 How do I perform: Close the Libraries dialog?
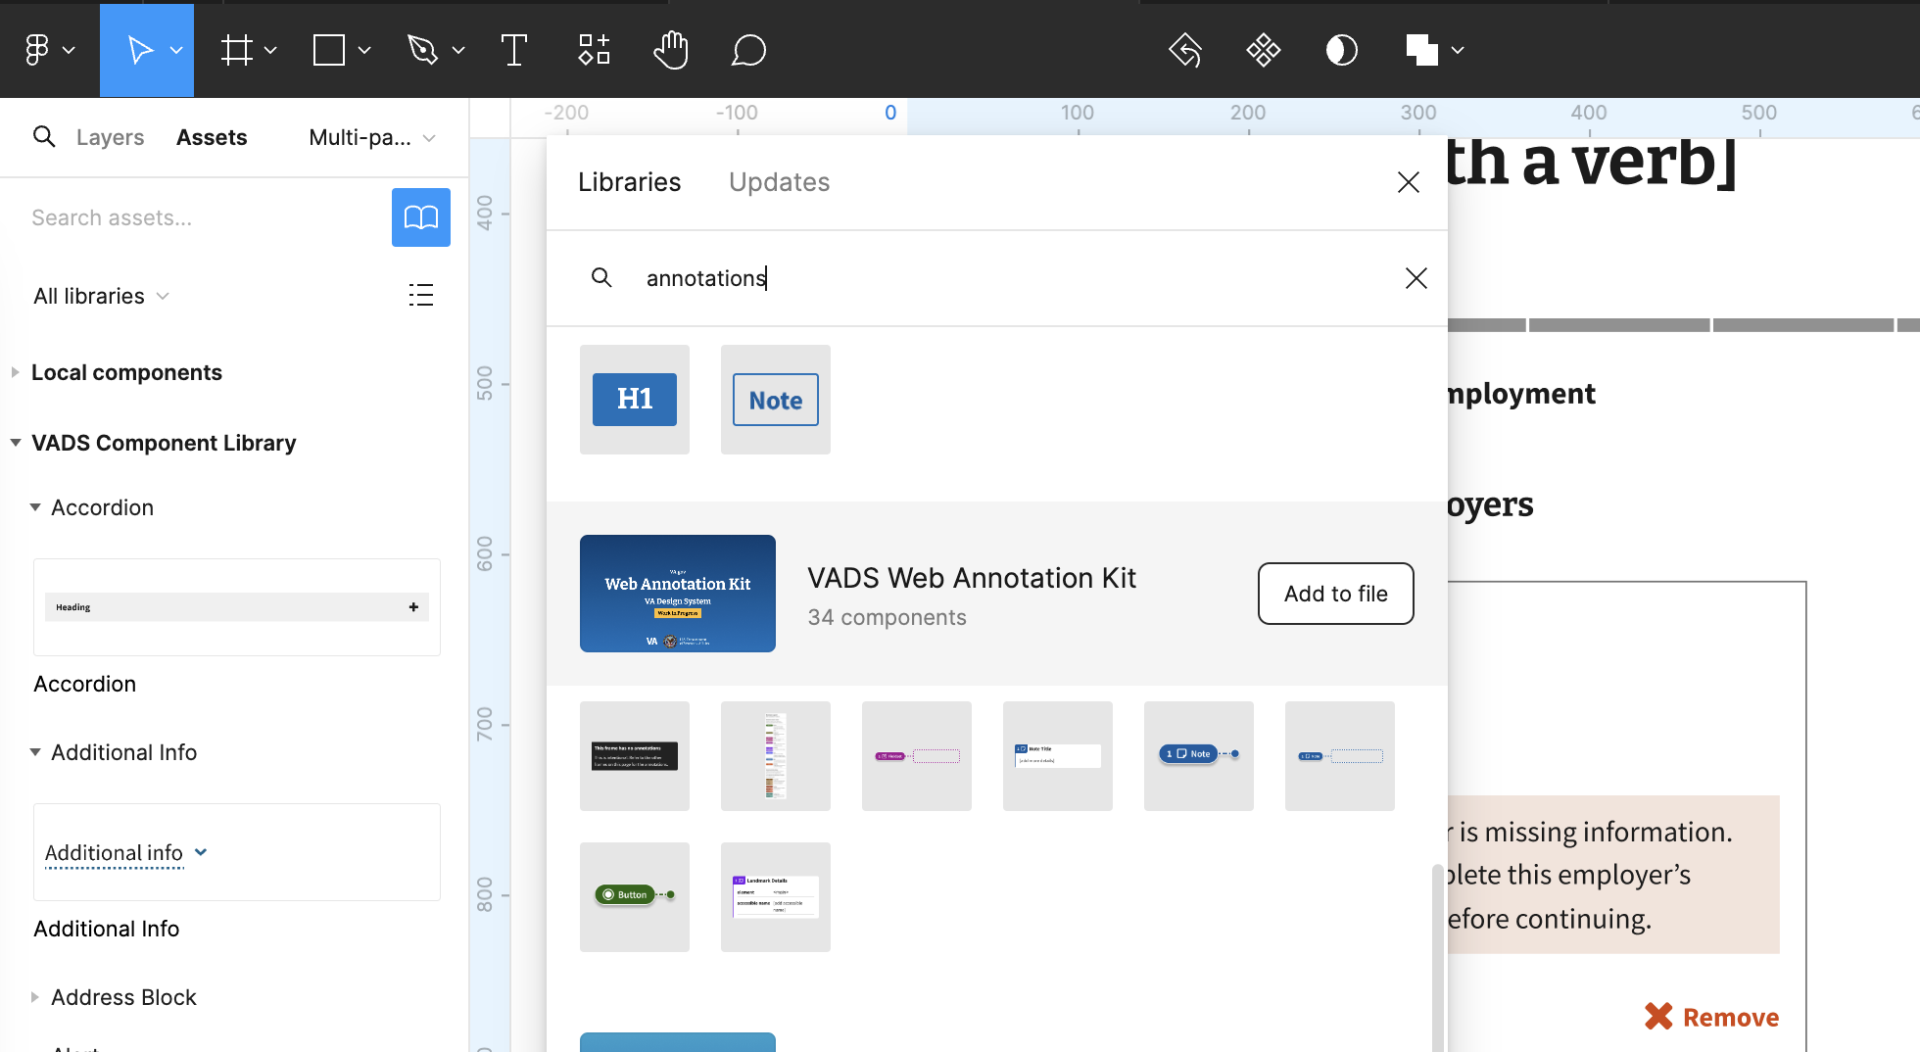pyautogui.click(x=1409, y=182)
